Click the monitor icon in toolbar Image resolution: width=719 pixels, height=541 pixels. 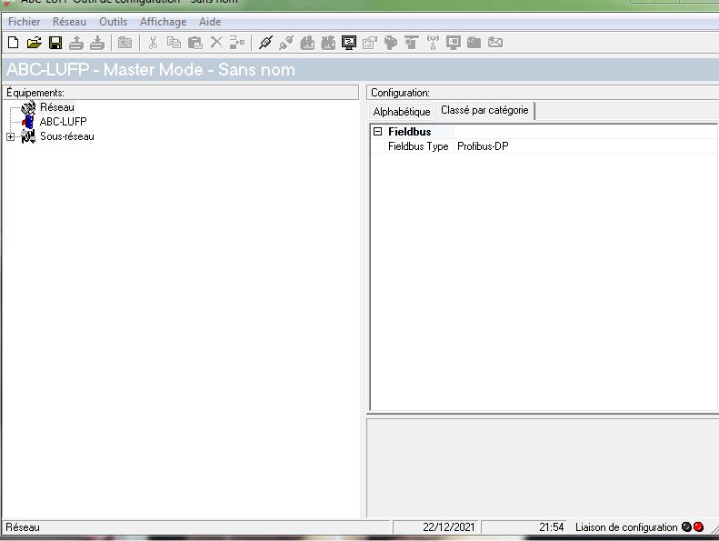click(x=348, y=42)
